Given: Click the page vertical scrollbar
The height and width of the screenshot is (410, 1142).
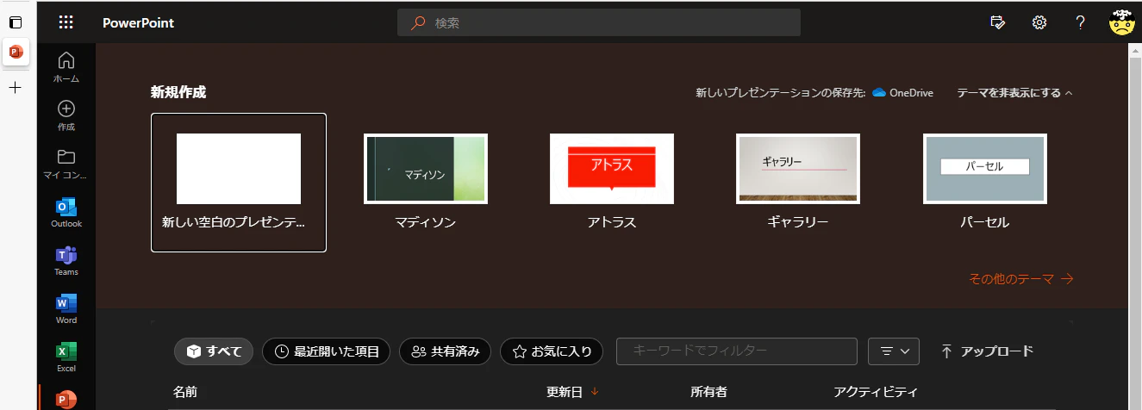Looking at the screenshot, I should [1134, 226].
